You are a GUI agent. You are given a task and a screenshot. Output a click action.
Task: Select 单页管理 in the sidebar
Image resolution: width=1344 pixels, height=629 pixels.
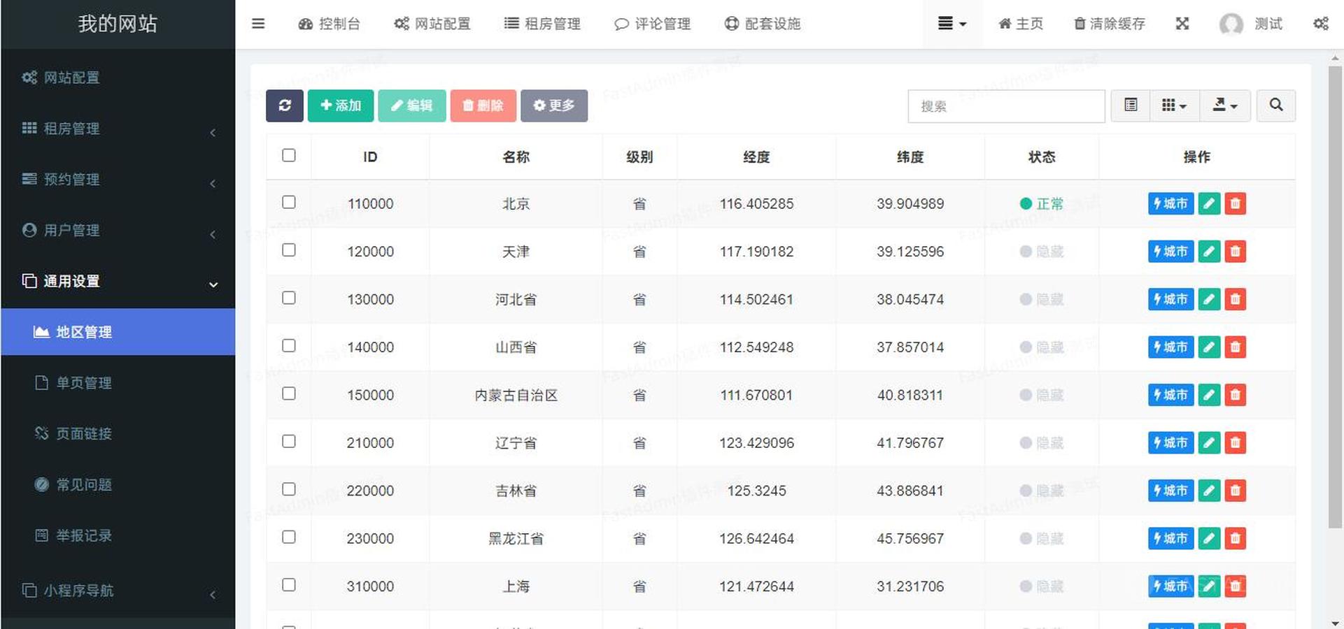(x=84, y=383)
